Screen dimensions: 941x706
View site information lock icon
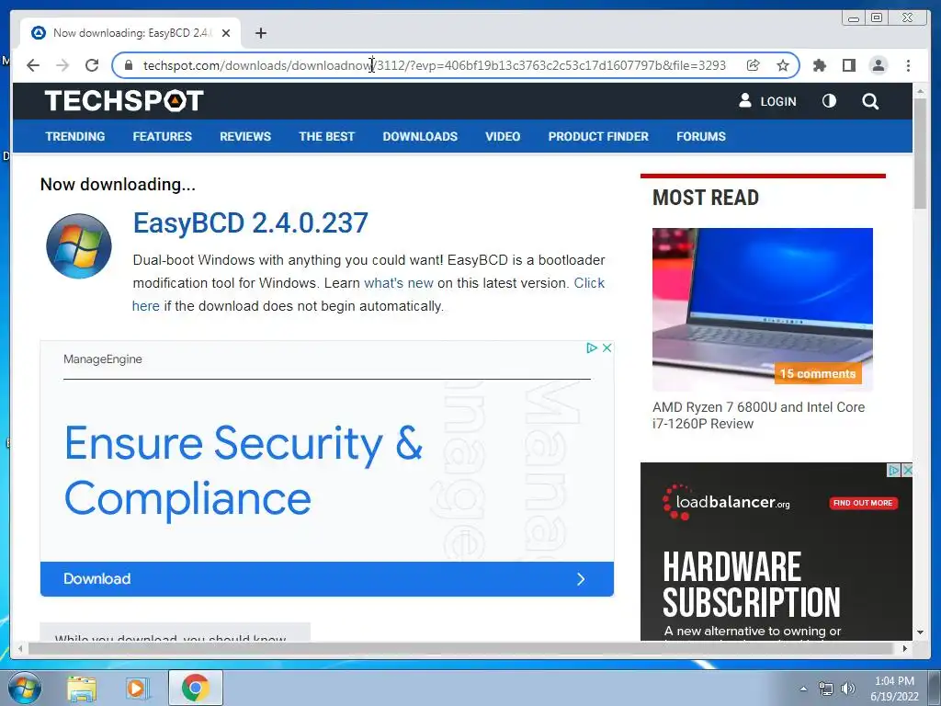click(x=128, y=65)
